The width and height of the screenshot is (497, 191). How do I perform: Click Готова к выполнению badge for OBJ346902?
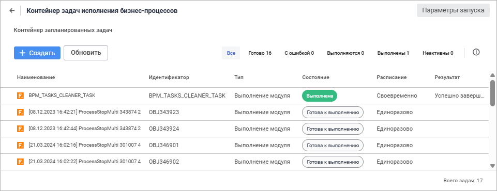[333, 162]
